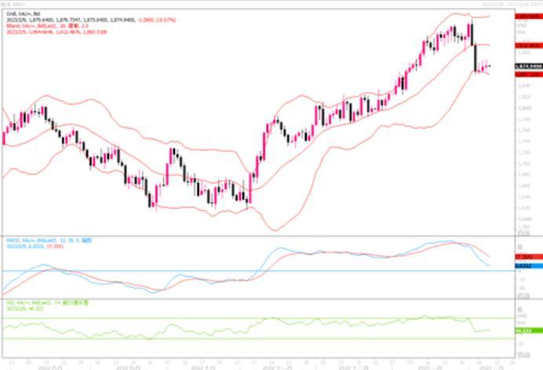
Task: Select the upper green RSI threshold line
Action: click(x=235, y=317)
